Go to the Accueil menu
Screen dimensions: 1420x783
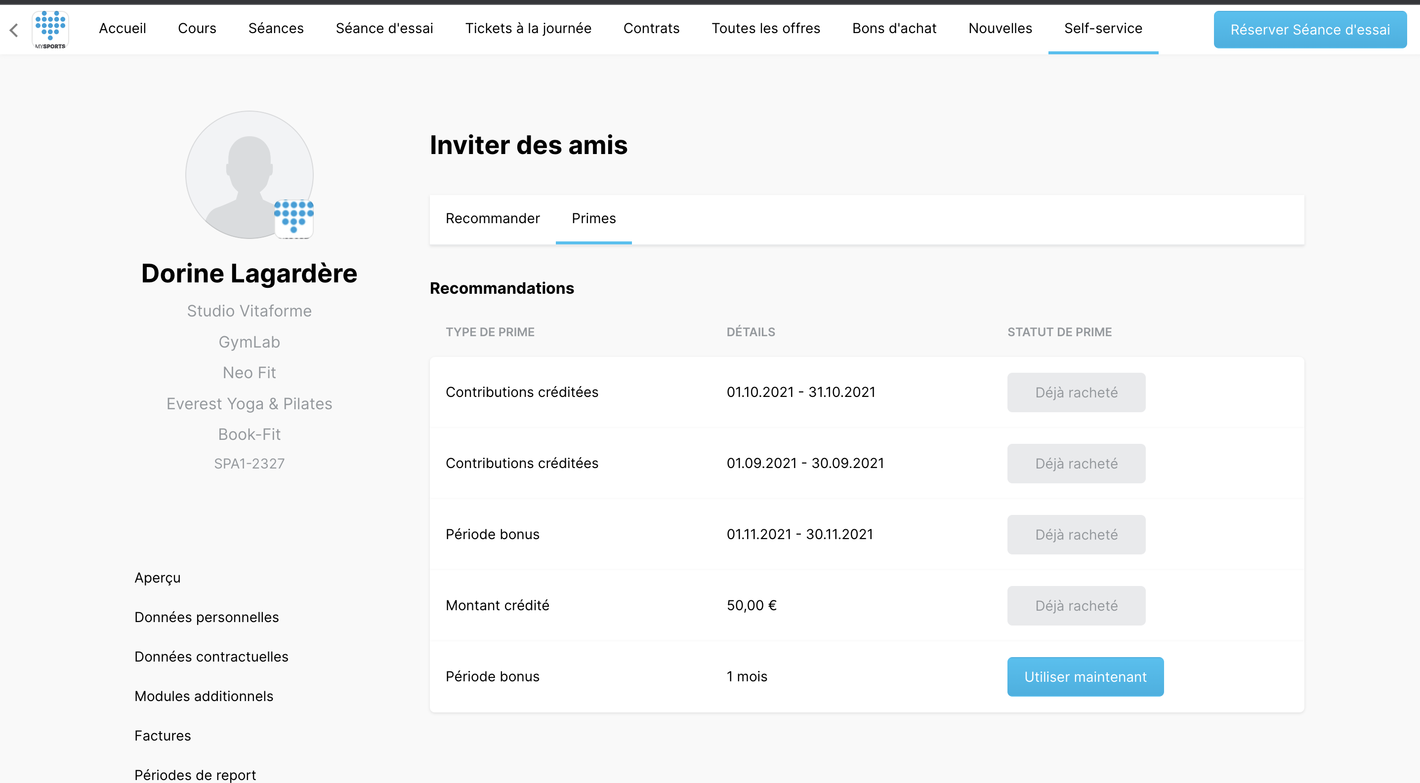click(x=123, y=28)
